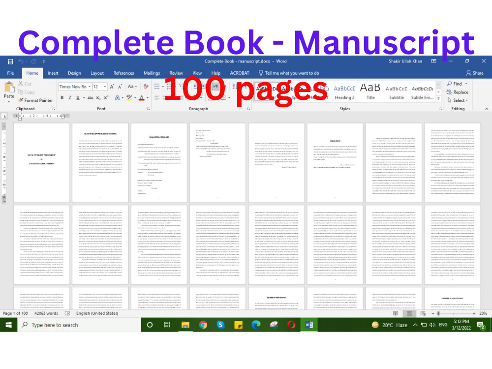Click the Redo icon in Quick Access
Image resolution: width=492 pixels, height=369 pixels.
[x=33, y=61]
